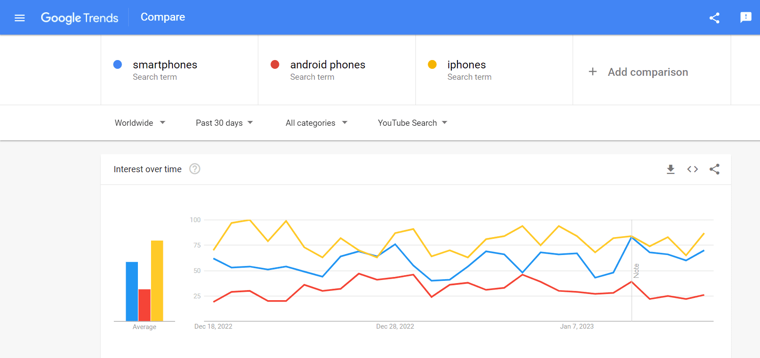Expand the All categories dropdown
The image size is (760, 358).
tap(316, 123)
